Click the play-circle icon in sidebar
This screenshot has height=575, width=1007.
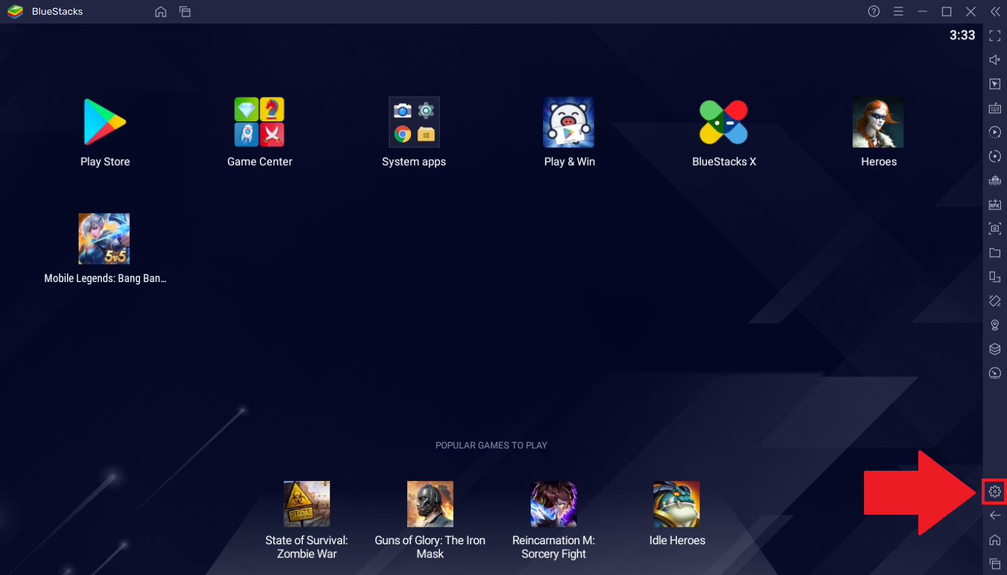point(995,132)
